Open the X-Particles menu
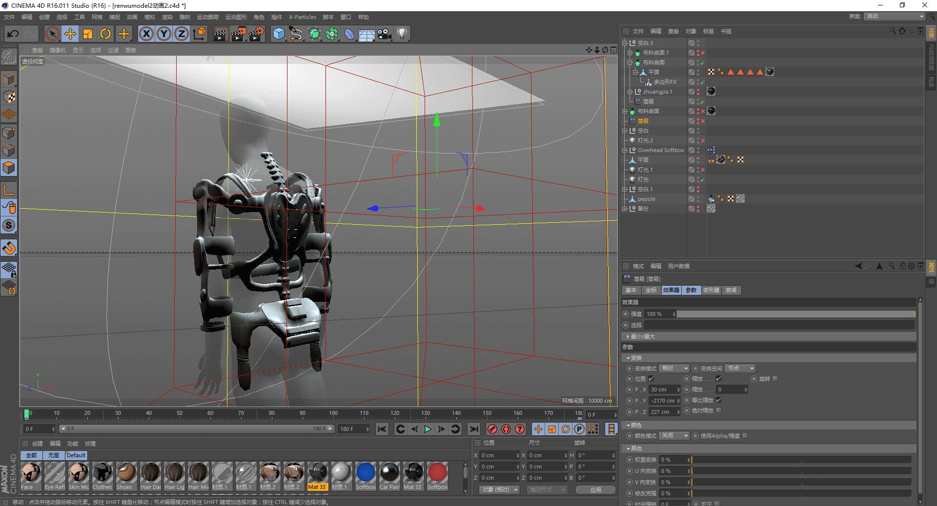The image size is (937, 506). point(303,17)
